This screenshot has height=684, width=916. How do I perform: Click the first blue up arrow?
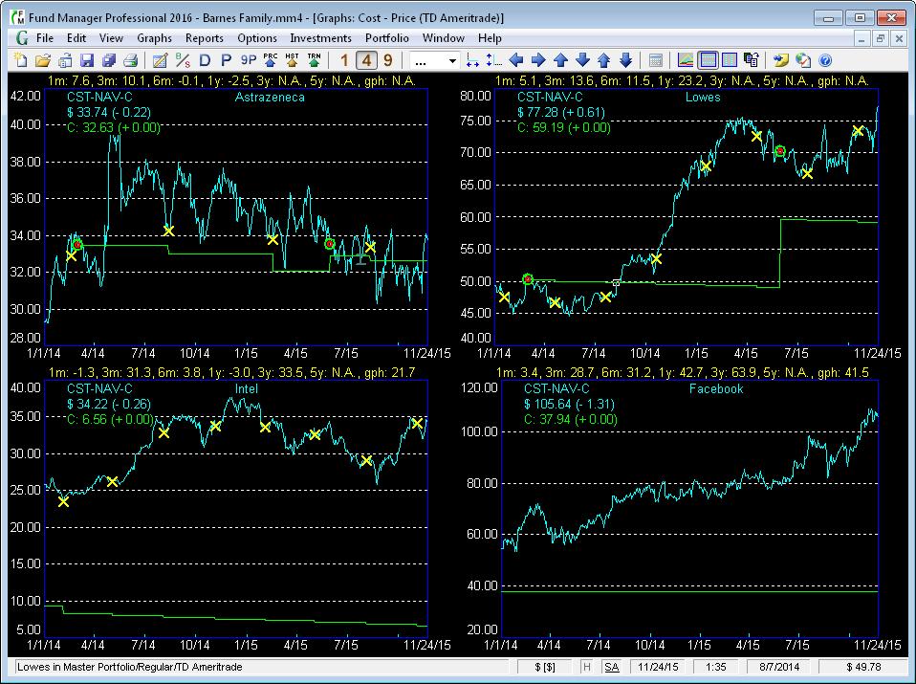point(560,60)
